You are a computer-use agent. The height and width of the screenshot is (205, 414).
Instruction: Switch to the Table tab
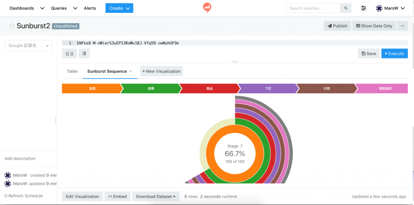[72, 71]
